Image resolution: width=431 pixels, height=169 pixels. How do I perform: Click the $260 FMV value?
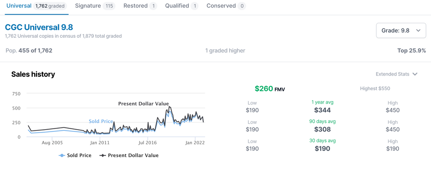point(264,88)
